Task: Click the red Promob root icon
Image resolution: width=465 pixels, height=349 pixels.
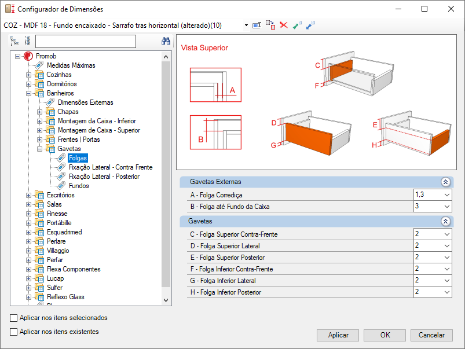Action: coord(28,56)
